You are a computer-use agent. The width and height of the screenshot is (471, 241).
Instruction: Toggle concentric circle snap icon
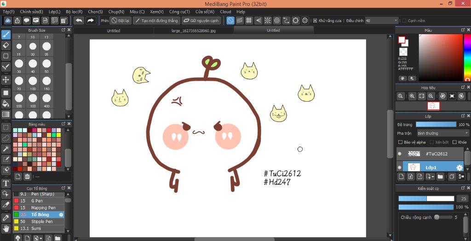click(x=277, y=20)
